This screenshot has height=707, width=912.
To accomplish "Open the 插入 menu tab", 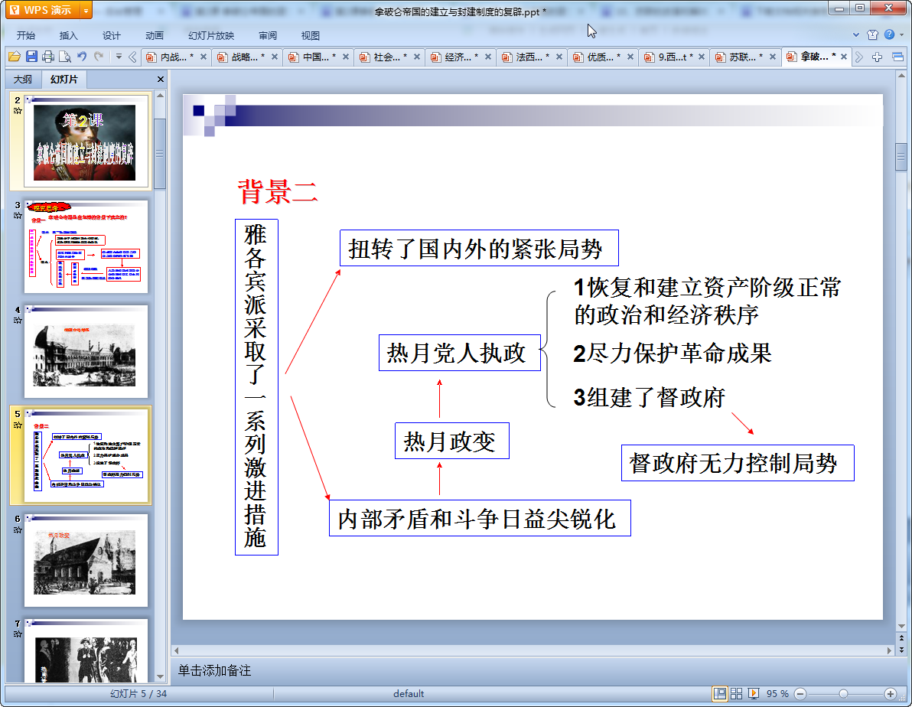I will [x=68, y=35].
